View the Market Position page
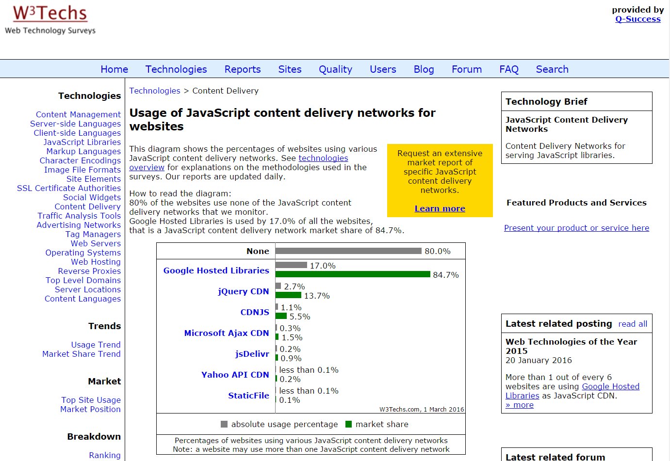Screen dimensions: 670x461 tap(90, 409)
